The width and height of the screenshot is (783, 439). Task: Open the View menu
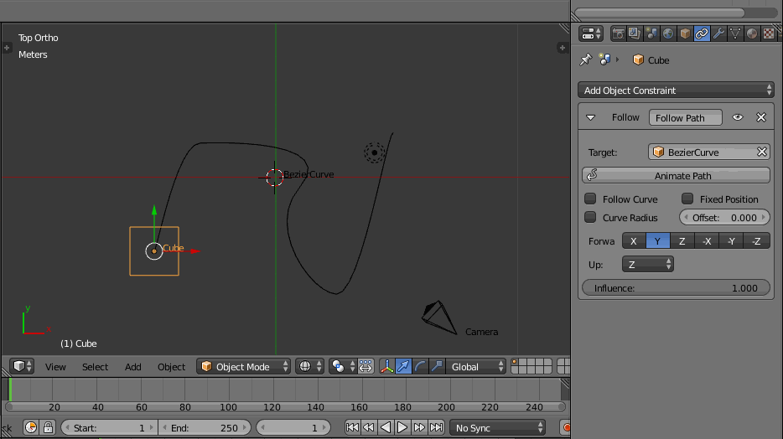55,367
